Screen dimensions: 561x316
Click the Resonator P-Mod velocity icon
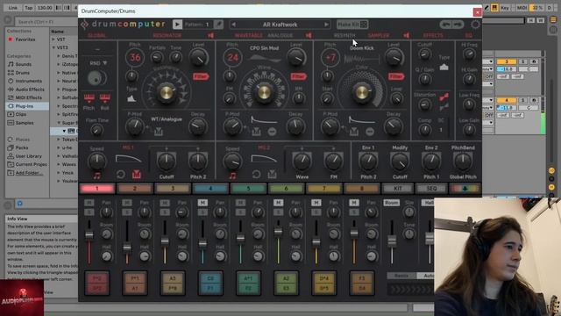(x=159, y=132)
